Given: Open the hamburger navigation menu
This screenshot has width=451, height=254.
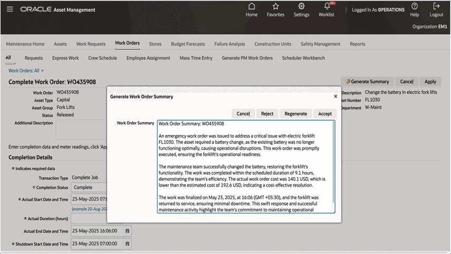Looking at the screenshot, I should coord(10,9).
